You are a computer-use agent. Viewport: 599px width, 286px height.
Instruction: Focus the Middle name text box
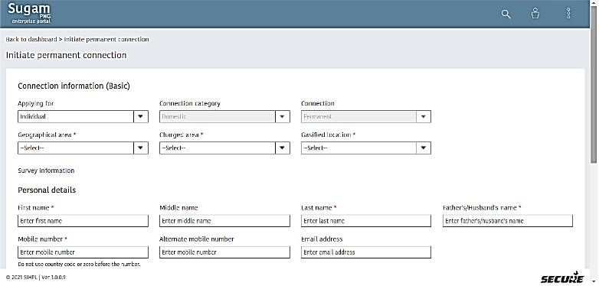[x=224, y=221]
